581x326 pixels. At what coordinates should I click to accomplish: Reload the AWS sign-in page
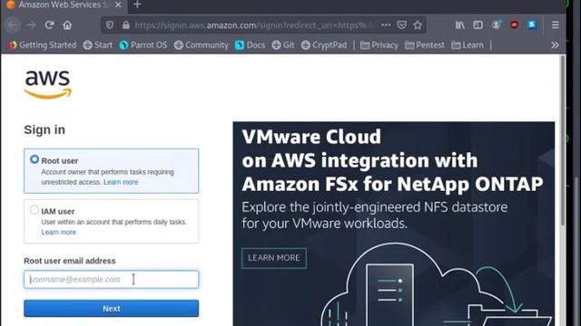click(x=49, y=25)
